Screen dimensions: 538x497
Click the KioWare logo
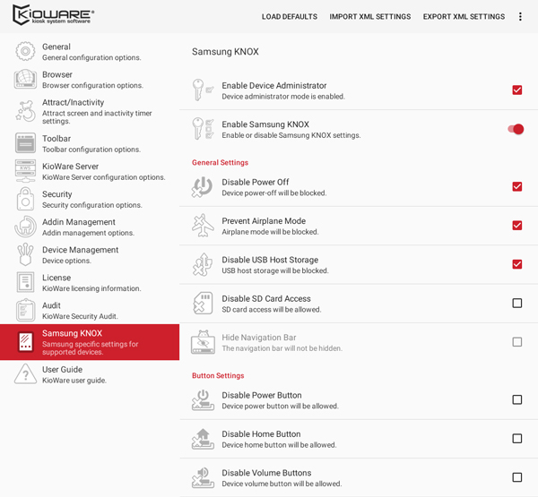(x=53, y=14)
